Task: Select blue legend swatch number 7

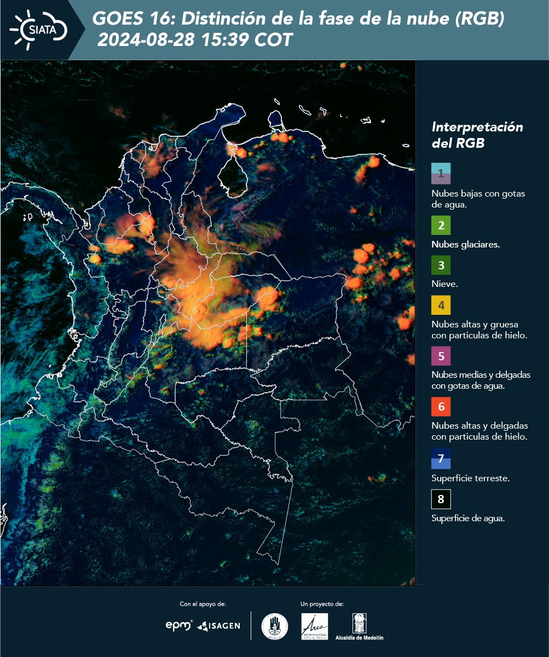Action: (441, 458)
